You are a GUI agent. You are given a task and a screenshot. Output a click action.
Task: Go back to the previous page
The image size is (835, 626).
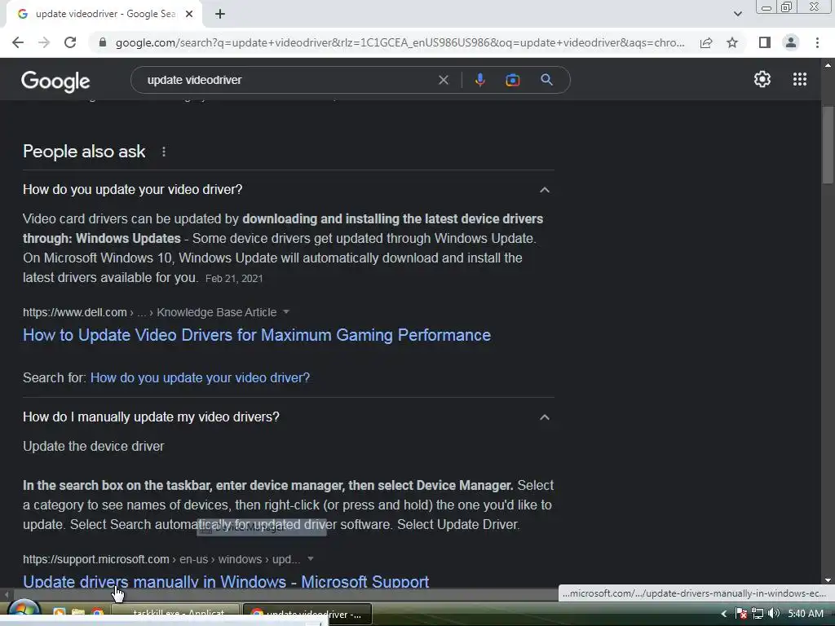pyautogui.click(x=18, y=42)
